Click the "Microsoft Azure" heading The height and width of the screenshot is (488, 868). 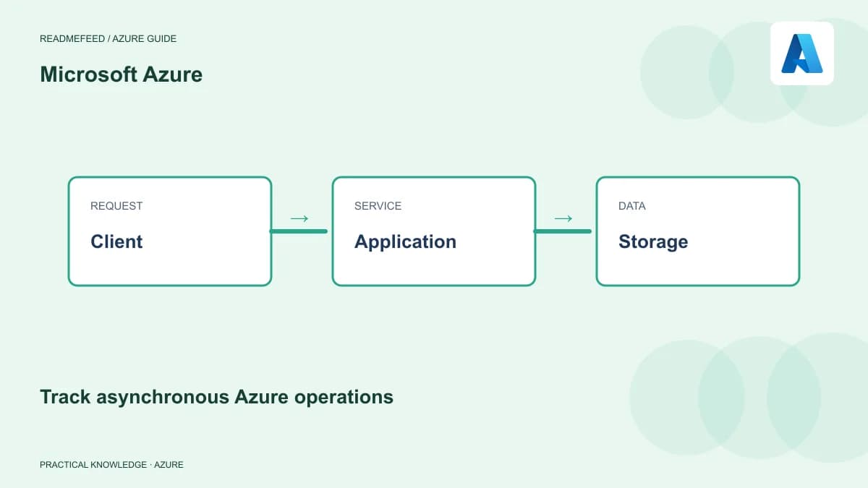[121, 74]
